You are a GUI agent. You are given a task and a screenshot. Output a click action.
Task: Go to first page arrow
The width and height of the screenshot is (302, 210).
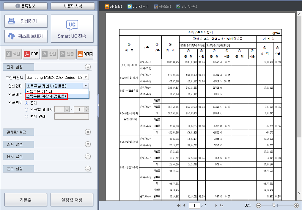pyautogui.click(x=179, y=206)
